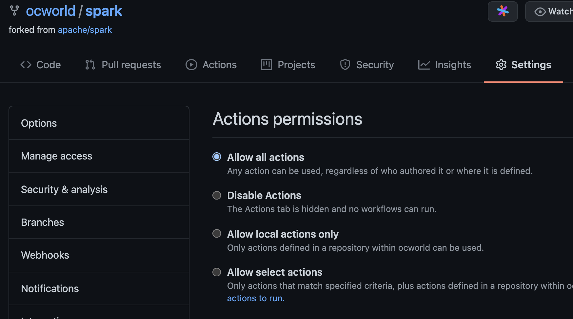
Task: Open the ocworld owner profile link
Action: pyautogui.click(x=51, y=11)
